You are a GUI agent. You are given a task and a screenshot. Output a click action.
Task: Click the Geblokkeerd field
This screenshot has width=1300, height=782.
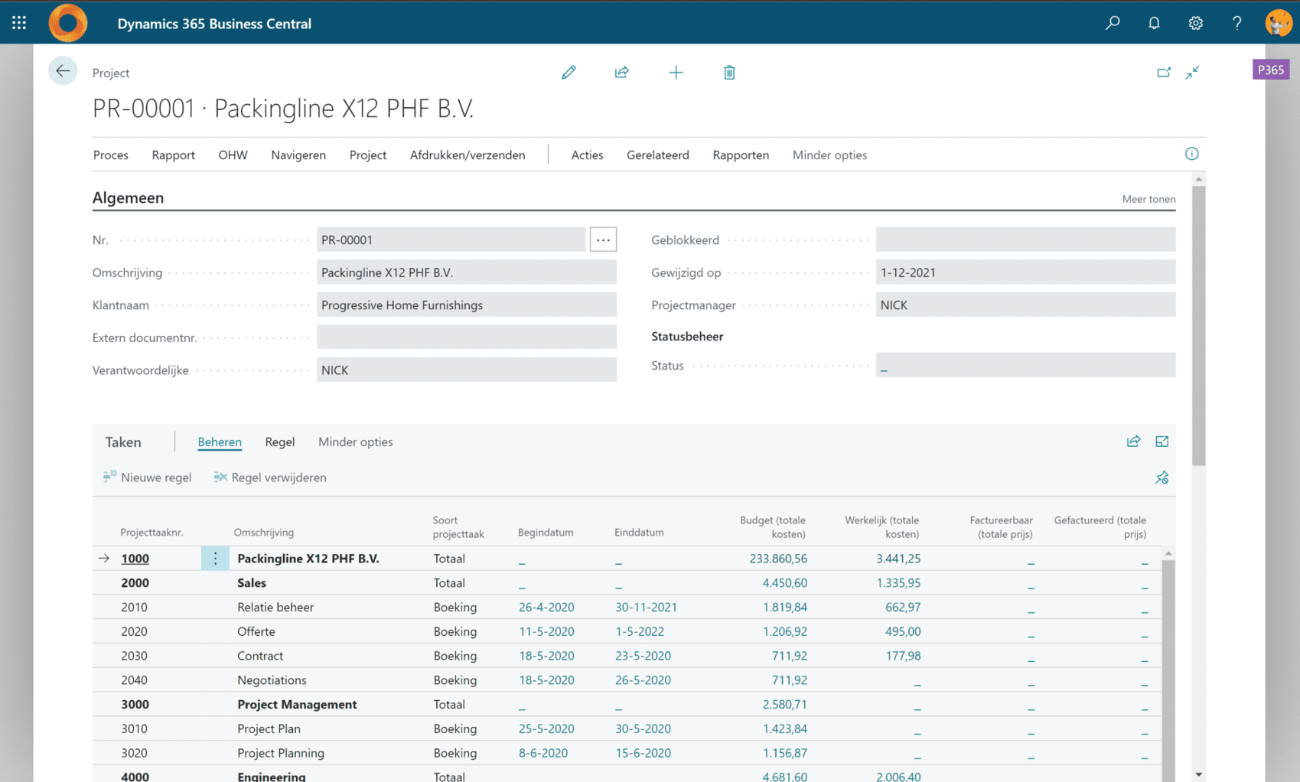pos(1025,239)
